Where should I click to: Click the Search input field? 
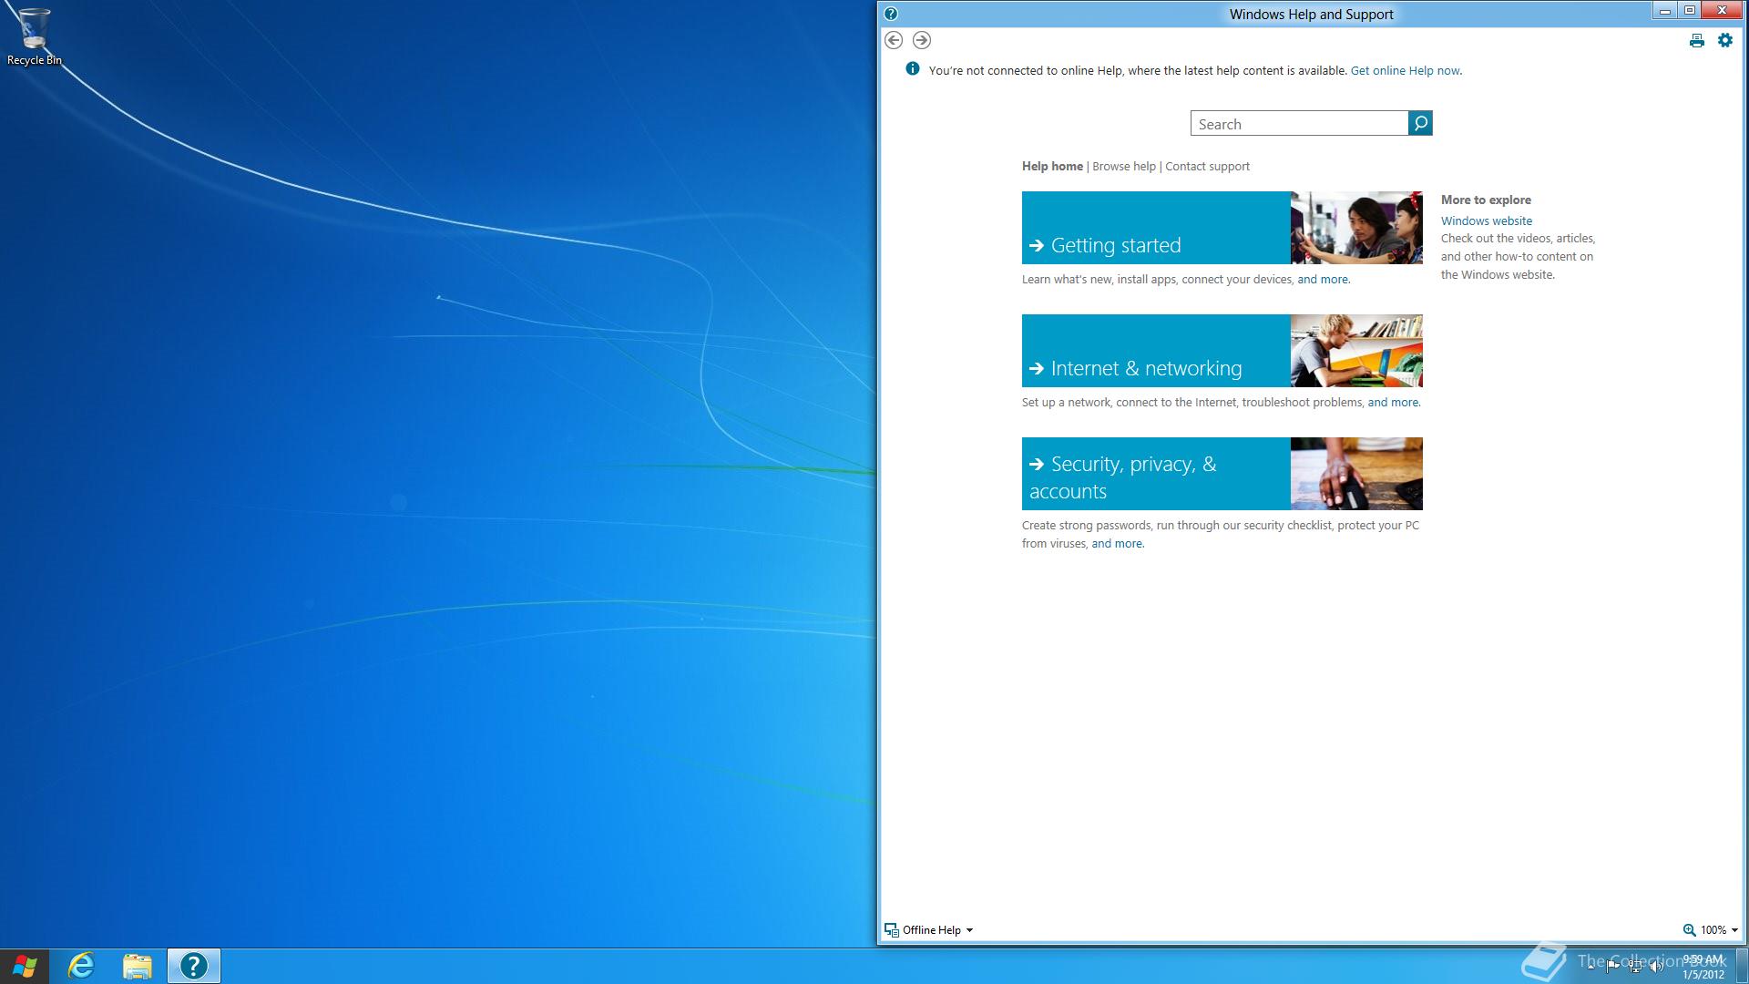point(1299,124)
